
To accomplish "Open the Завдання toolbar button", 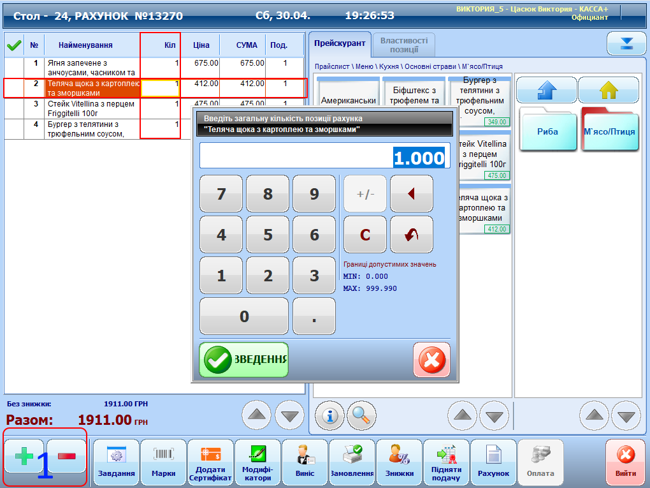I will tap(116, 462).
